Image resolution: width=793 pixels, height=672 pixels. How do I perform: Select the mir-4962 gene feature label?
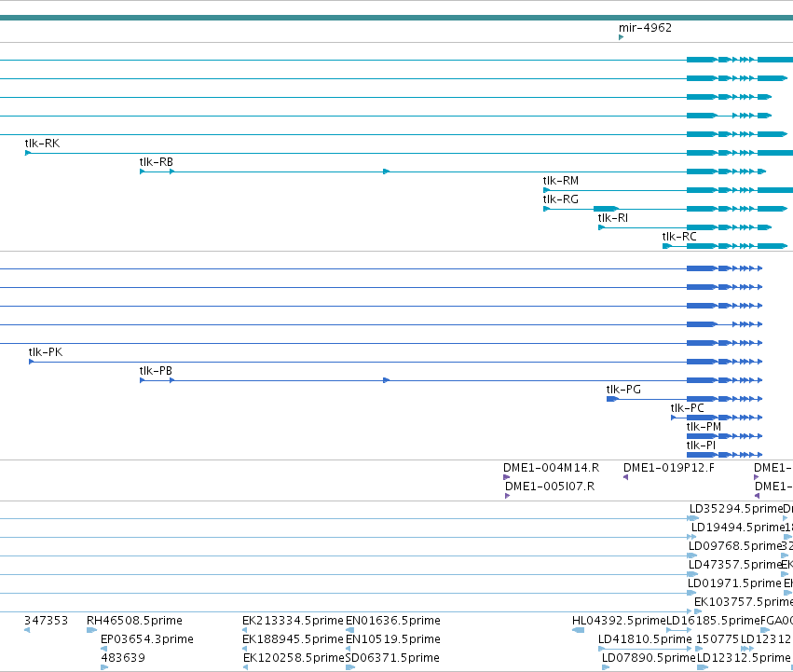click(x=645, y=27)
